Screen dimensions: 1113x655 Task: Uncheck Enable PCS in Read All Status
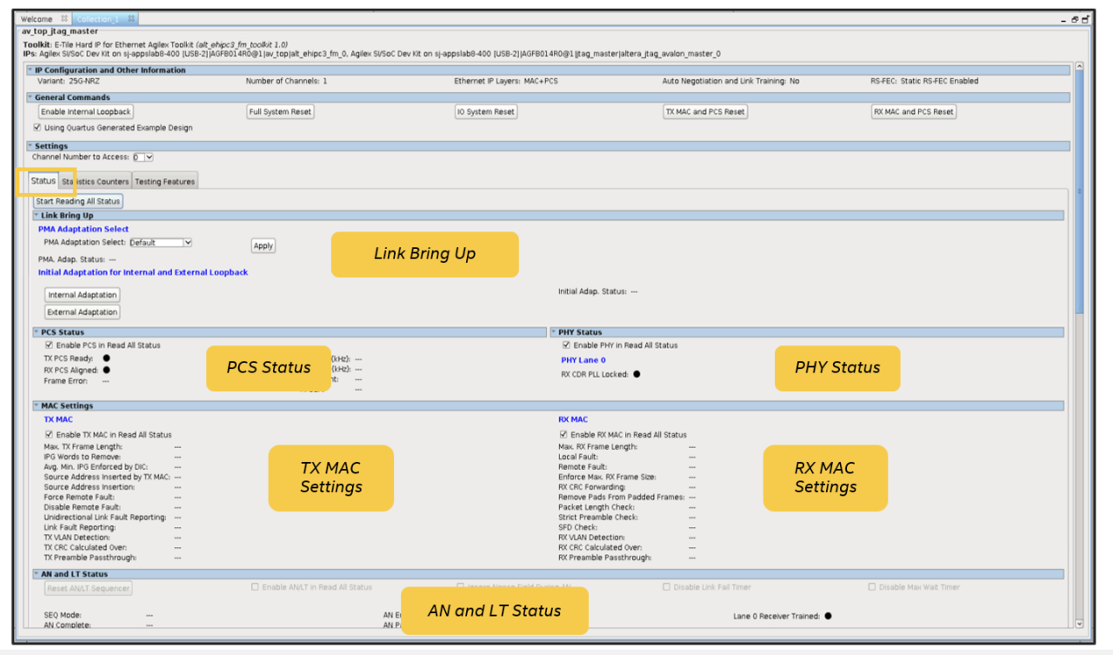click(x=50, y=345)
